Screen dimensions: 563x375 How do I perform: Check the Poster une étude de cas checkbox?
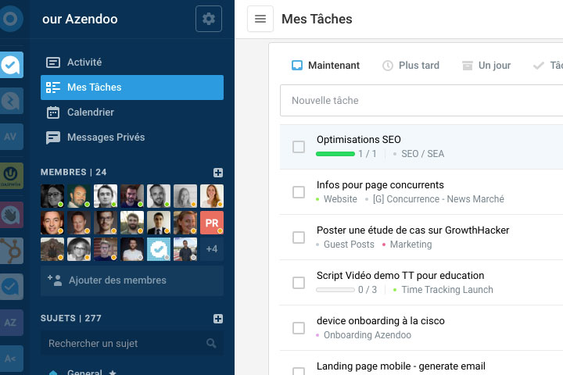coord(299,237)
